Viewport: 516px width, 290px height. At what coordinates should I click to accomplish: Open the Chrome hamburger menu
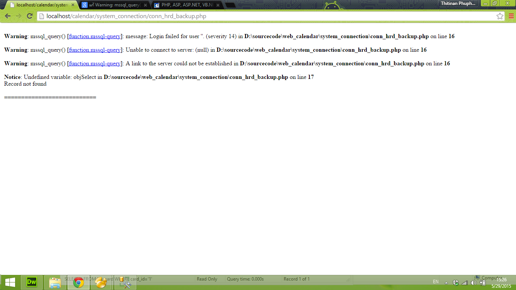[x=511, y=16]
